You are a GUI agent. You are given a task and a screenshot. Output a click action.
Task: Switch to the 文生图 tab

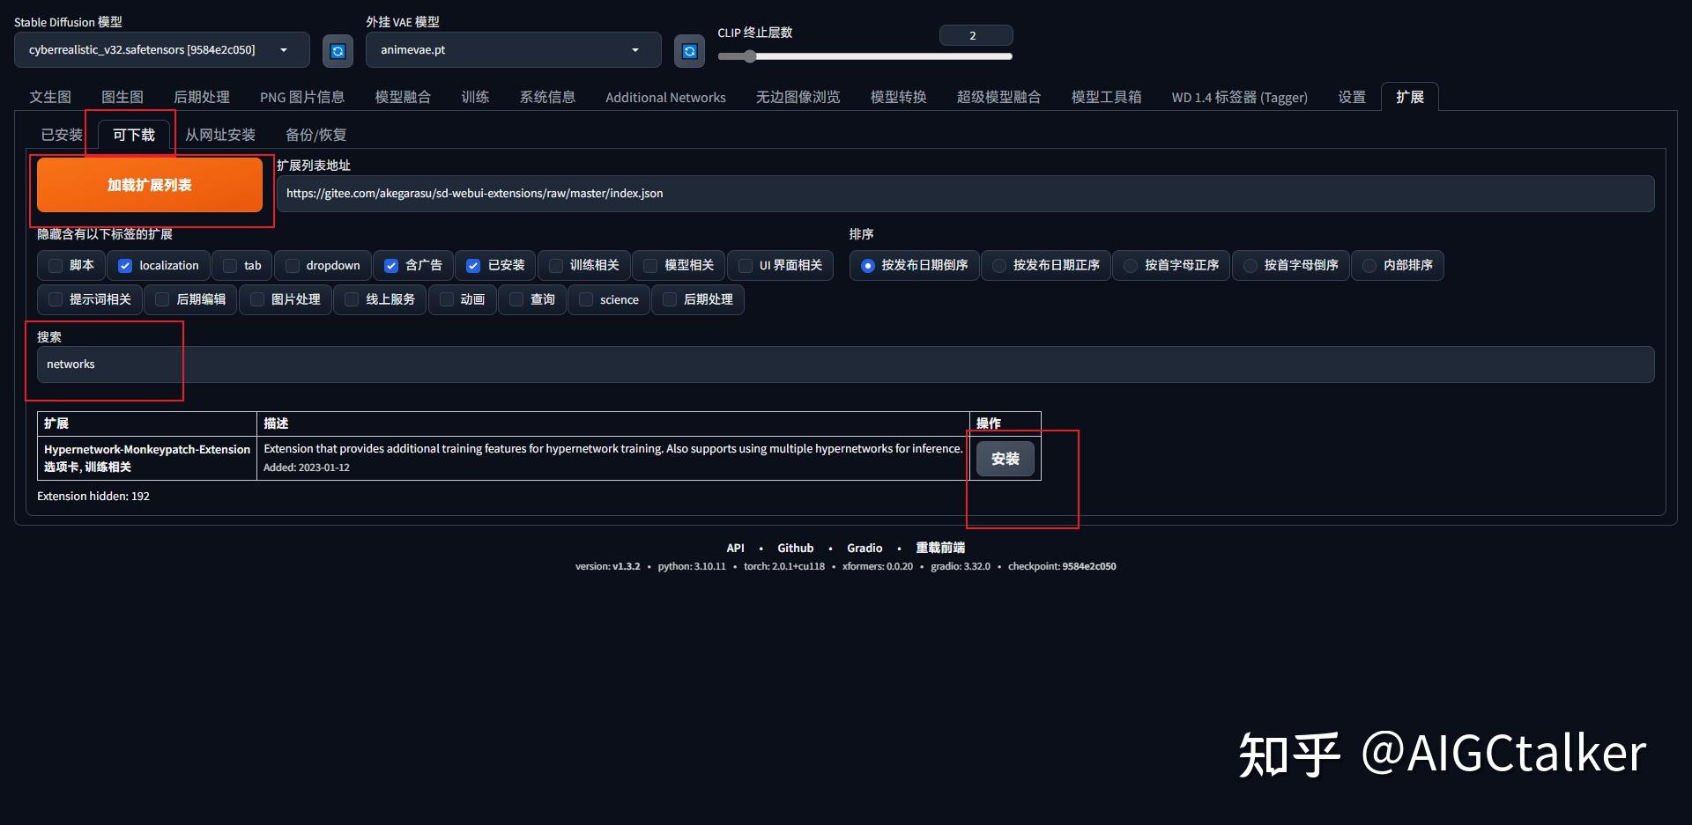[49, 97]
